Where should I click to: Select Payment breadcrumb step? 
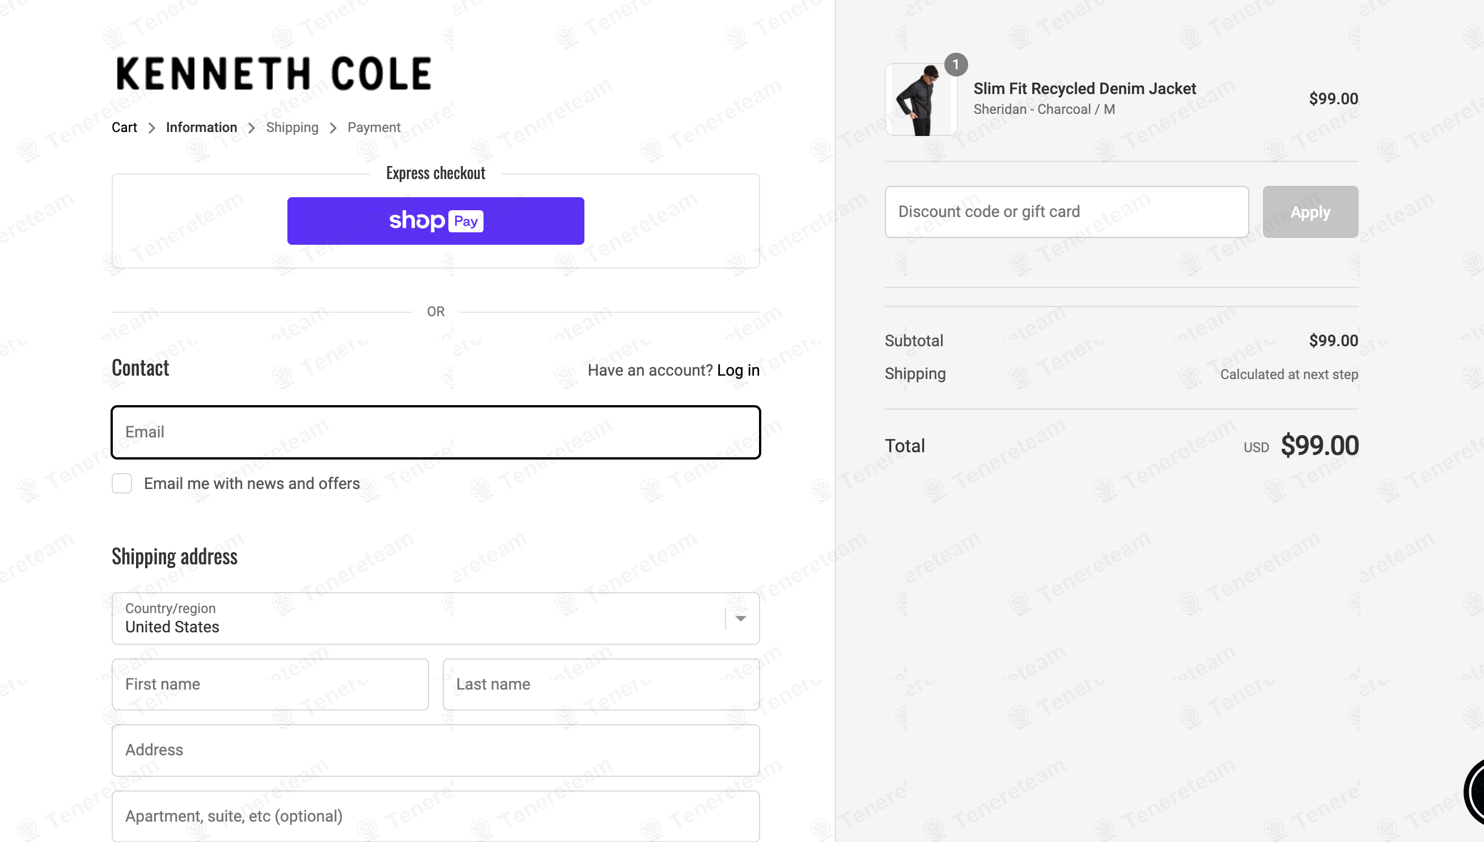(x=374, y=127)
